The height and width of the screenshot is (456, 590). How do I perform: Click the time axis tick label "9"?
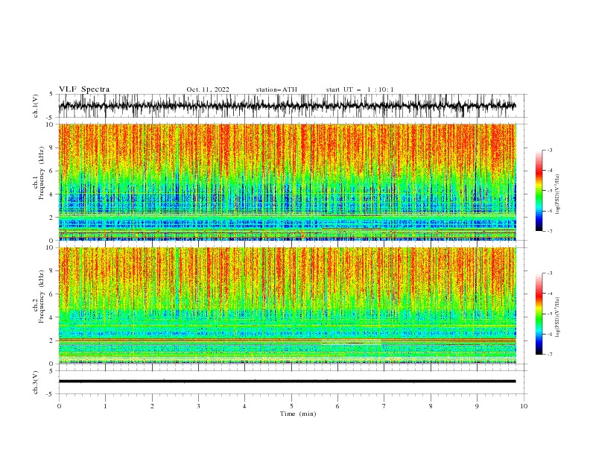click(x=477, y=406)
